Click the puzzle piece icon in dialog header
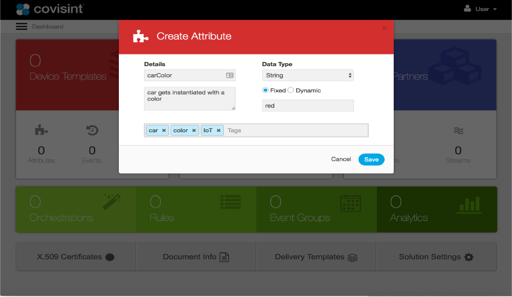The image size is (512, 297). pyautogui.click(x=140, y=36)
